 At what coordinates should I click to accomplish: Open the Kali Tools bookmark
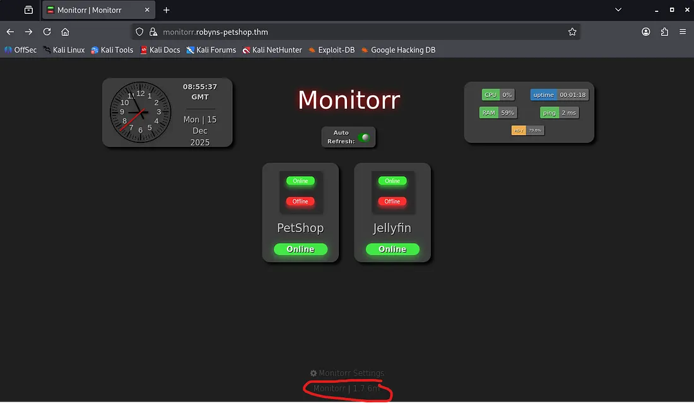point(112,50)
